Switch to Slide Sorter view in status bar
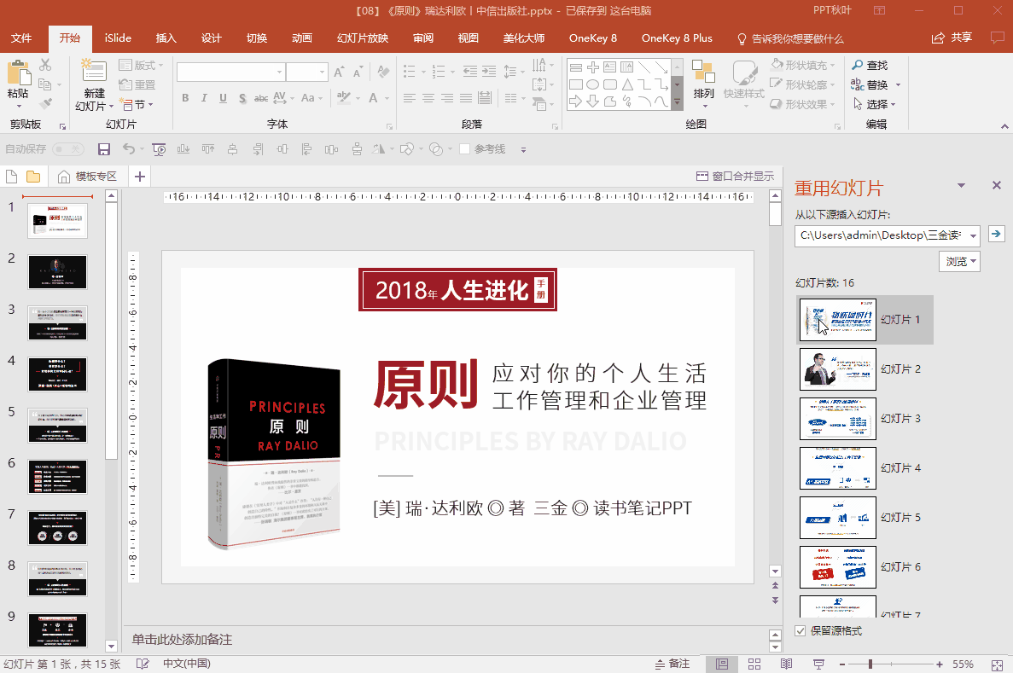The height and width of the screenshot is (673, 1013). point(754,664)
